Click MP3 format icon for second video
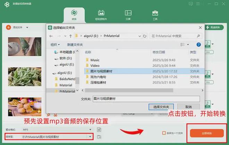 pos(207,74)
